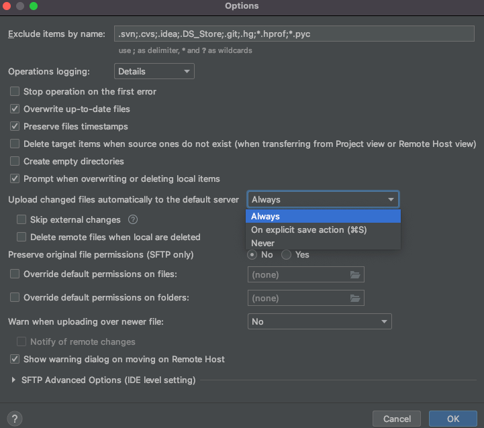Close the Options dialog window
The image size is (484, 428).
[7, 6]
